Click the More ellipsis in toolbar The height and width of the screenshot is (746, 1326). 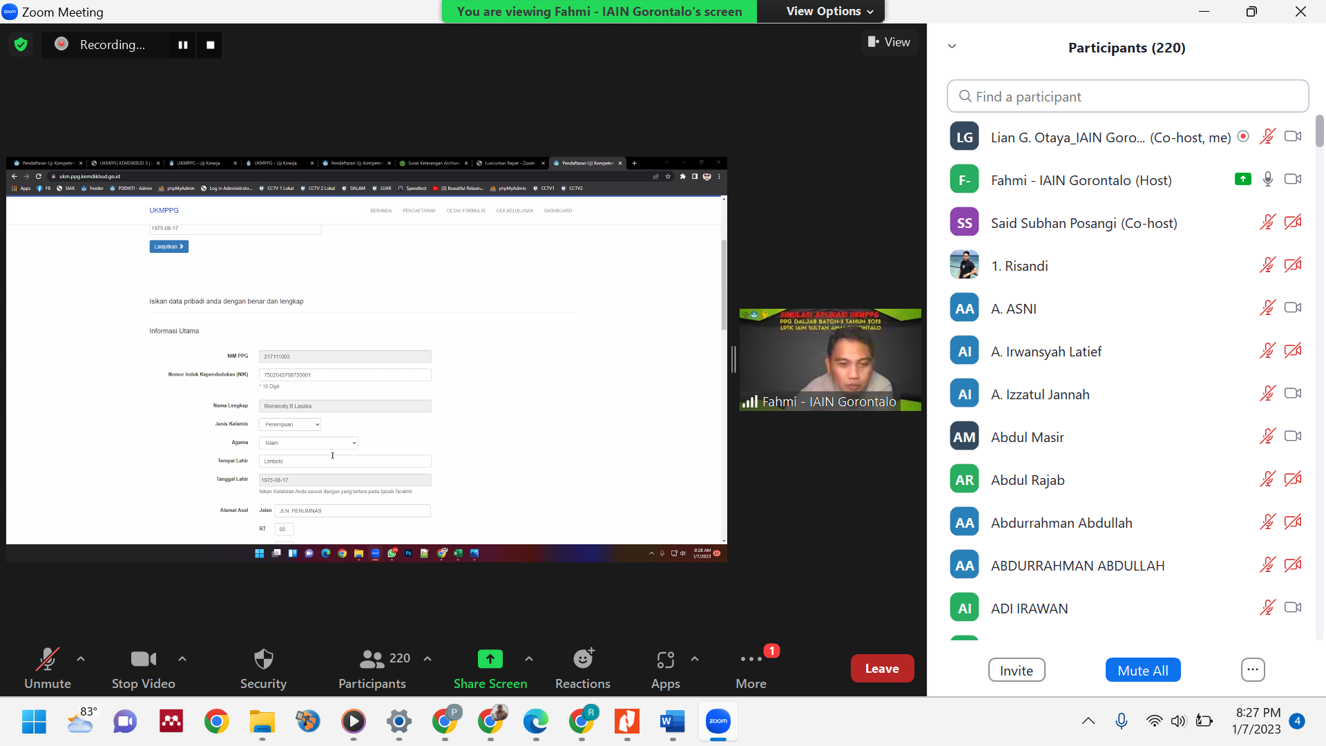click(x=751, y=668)
